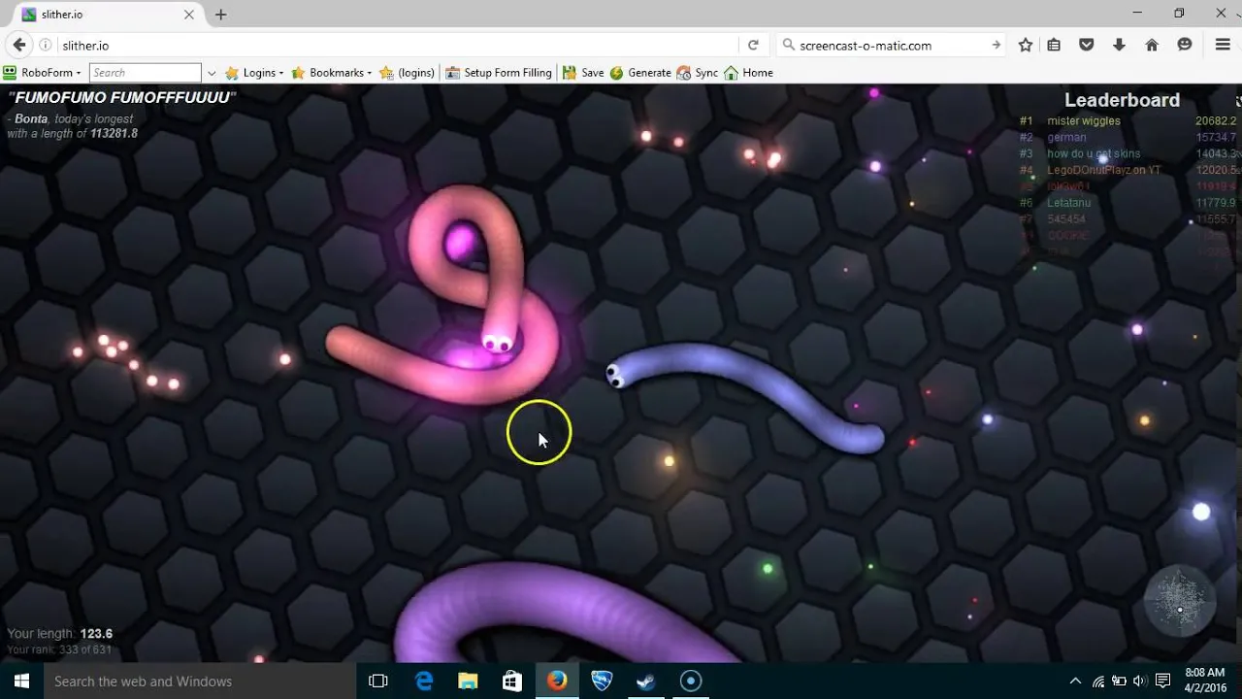The width and height of the screenshot is (1242, 699).
Task: Show hidden tray icons chevron
Action: [x=1075, y=682]
